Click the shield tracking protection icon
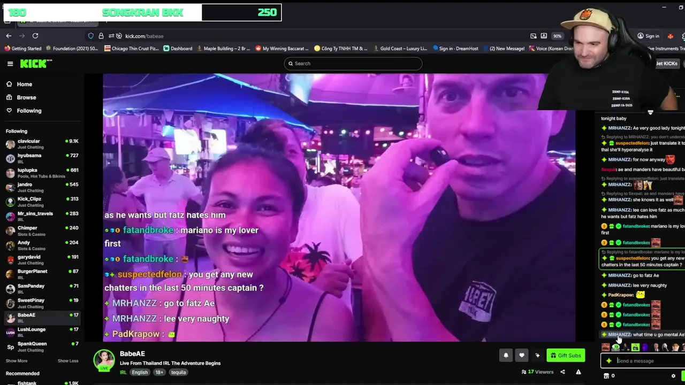Image resolution: width=685 pixels, height=385 pixels. tap(90, 36)
